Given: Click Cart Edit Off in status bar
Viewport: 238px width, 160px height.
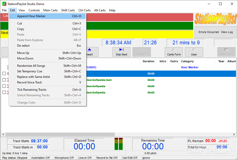Looking at the screenshot, I should pyautogui.click(x=130, y=158).
